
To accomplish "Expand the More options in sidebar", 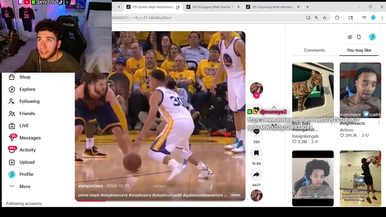I will [20, 187].
